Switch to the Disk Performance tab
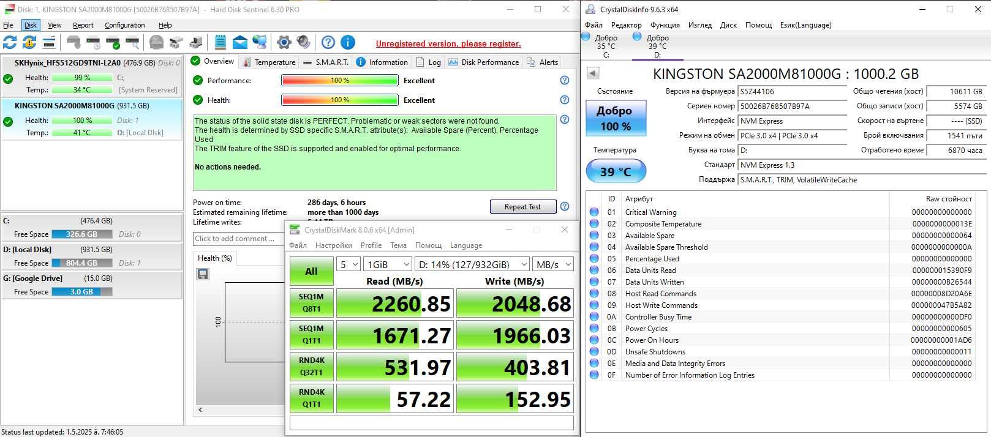The height and width of the screenshot is (437, 991). pos(484,62)
